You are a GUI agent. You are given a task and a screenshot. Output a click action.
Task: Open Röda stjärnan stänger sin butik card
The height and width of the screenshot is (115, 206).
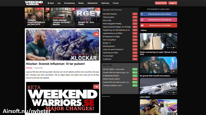tap(63, 17)
